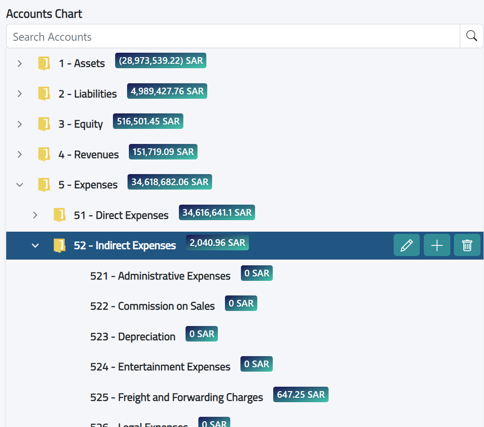
Task: Expand the 4 - Revenues node
Action: pos(19,154)
